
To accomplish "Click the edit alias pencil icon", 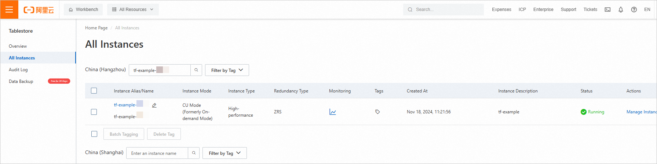I will click(x=154, y=105).
